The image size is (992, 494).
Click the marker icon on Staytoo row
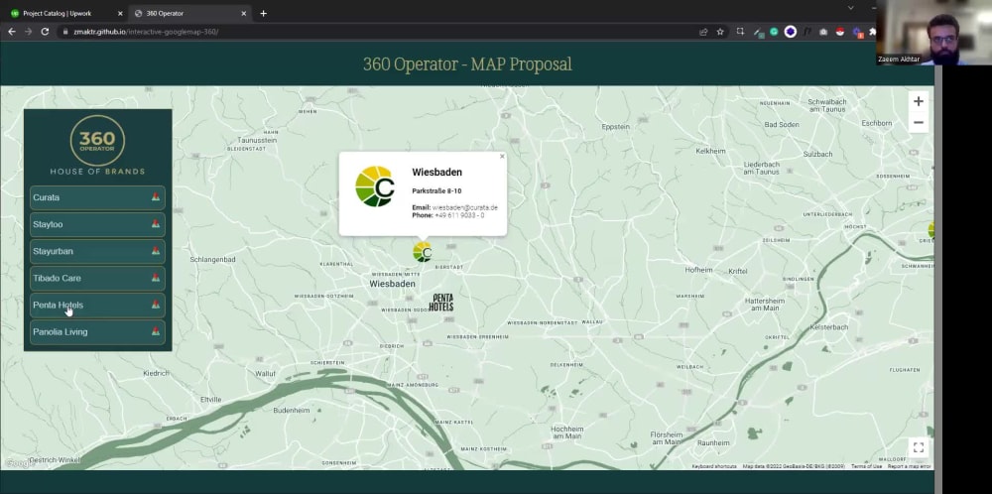click(156, 224)
